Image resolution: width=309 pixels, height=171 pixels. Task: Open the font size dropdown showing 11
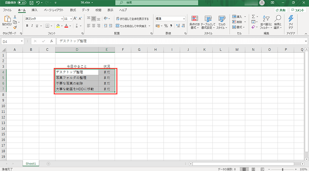[71, 19]
